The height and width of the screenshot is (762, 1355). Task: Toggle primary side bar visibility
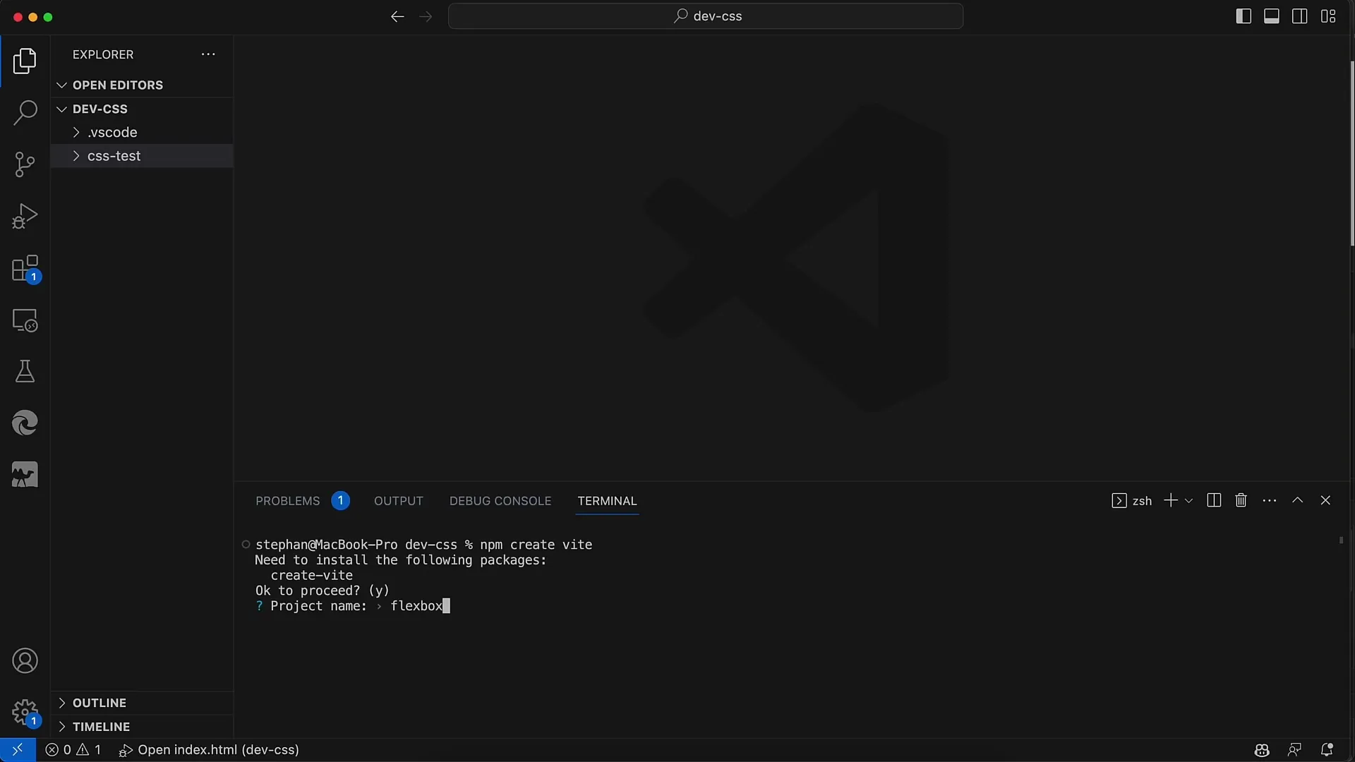coord(1243,16)
